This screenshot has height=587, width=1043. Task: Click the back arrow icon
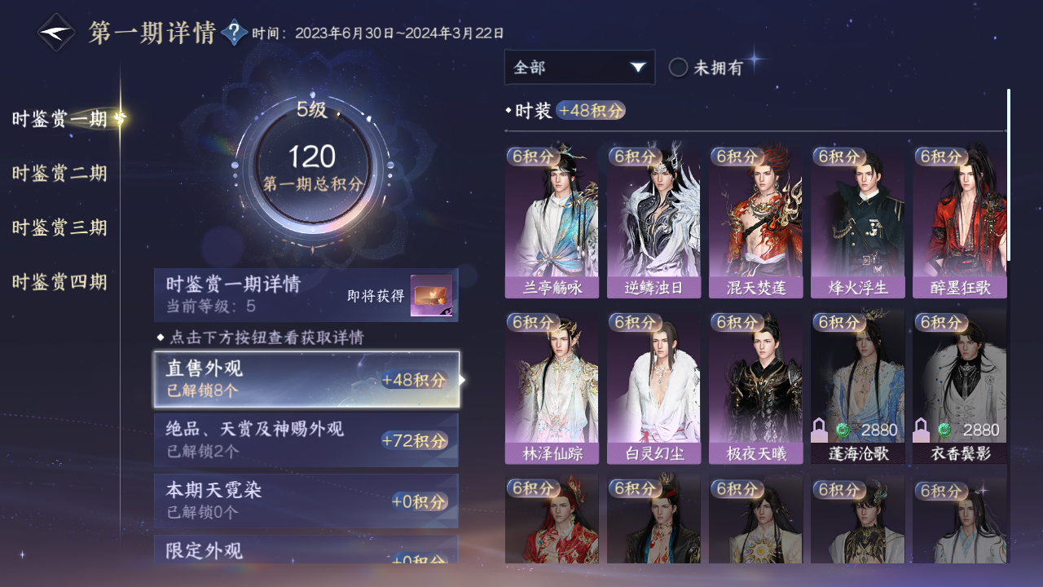coord(56,33)
